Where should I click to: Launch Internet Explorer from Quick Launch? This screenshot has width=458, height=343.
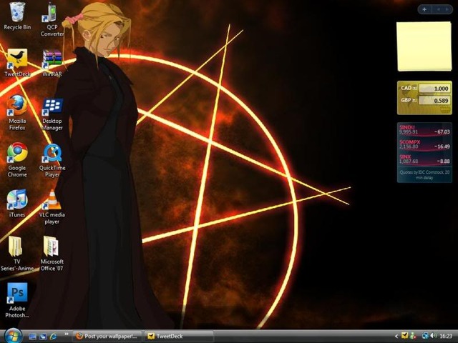coord(54,337)
